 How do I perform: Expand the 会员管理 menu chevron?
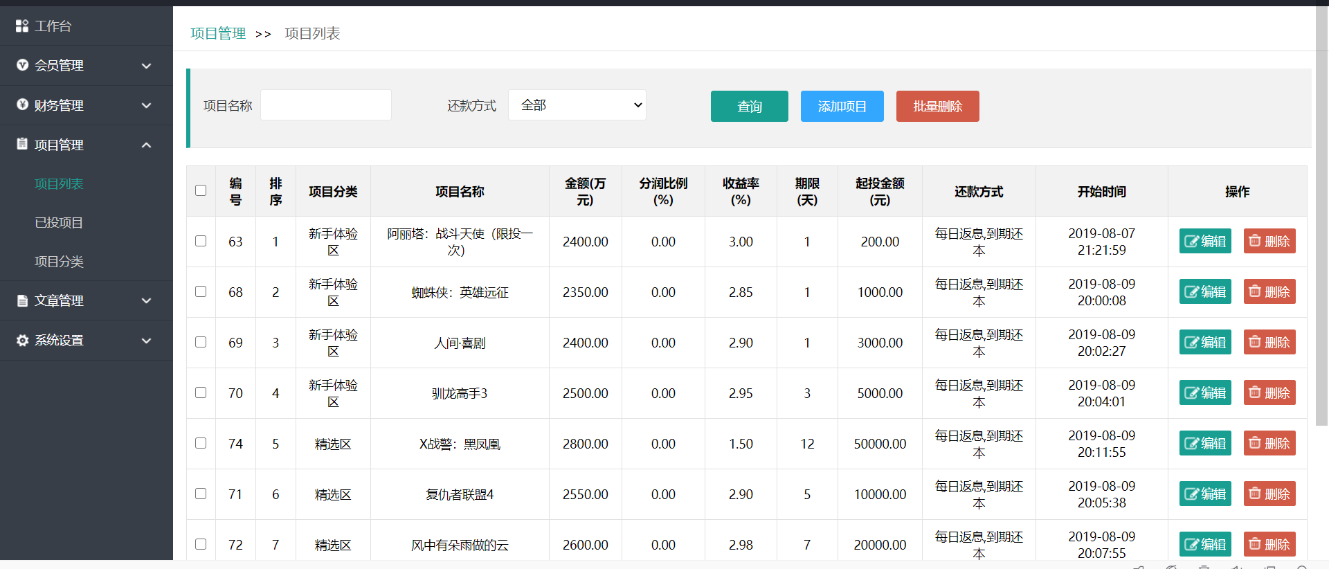tap(146, 66)
